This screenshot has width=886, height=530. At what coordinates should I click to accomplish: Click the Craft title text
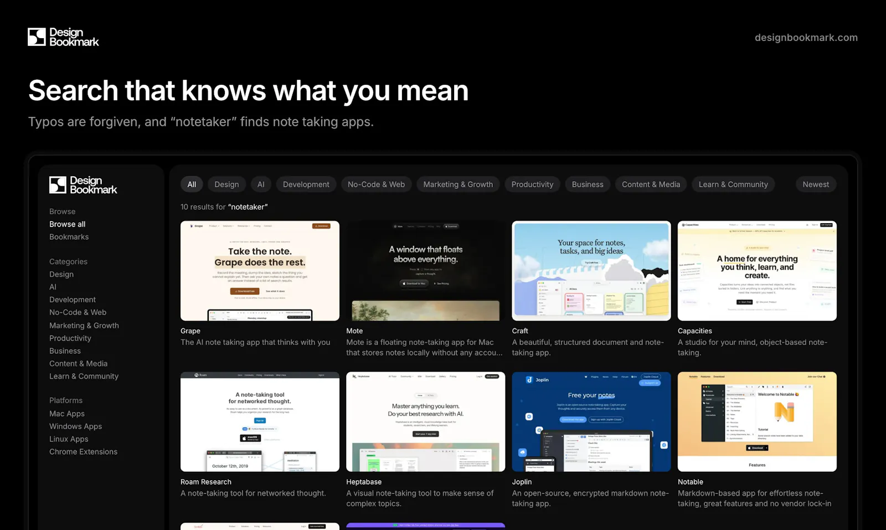pos(520,331)
